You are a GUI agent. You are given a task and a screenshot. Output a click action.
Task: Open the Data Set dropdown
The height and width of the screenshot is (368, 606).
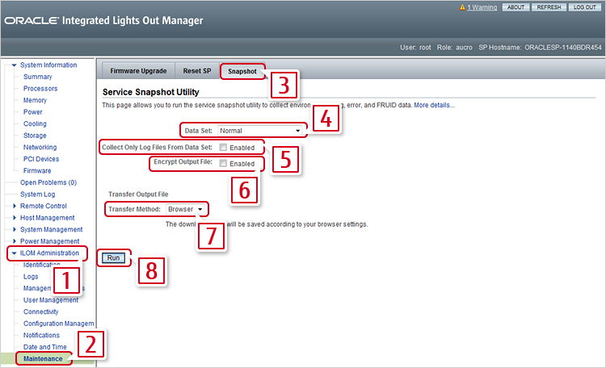point(259,131)
